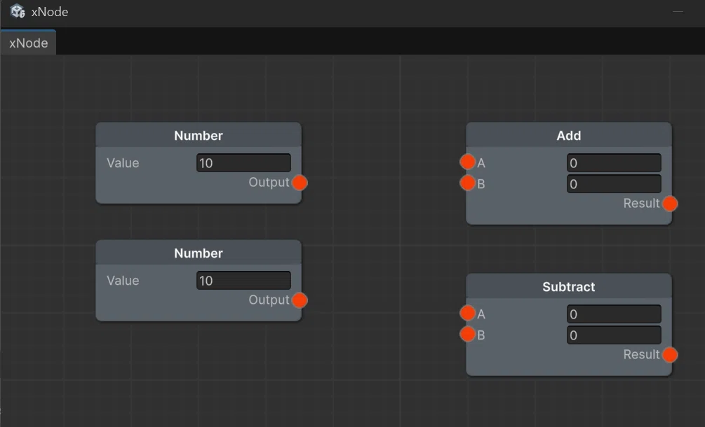Click the Output port of the upper Number node
705x427 pixels.
300,183
